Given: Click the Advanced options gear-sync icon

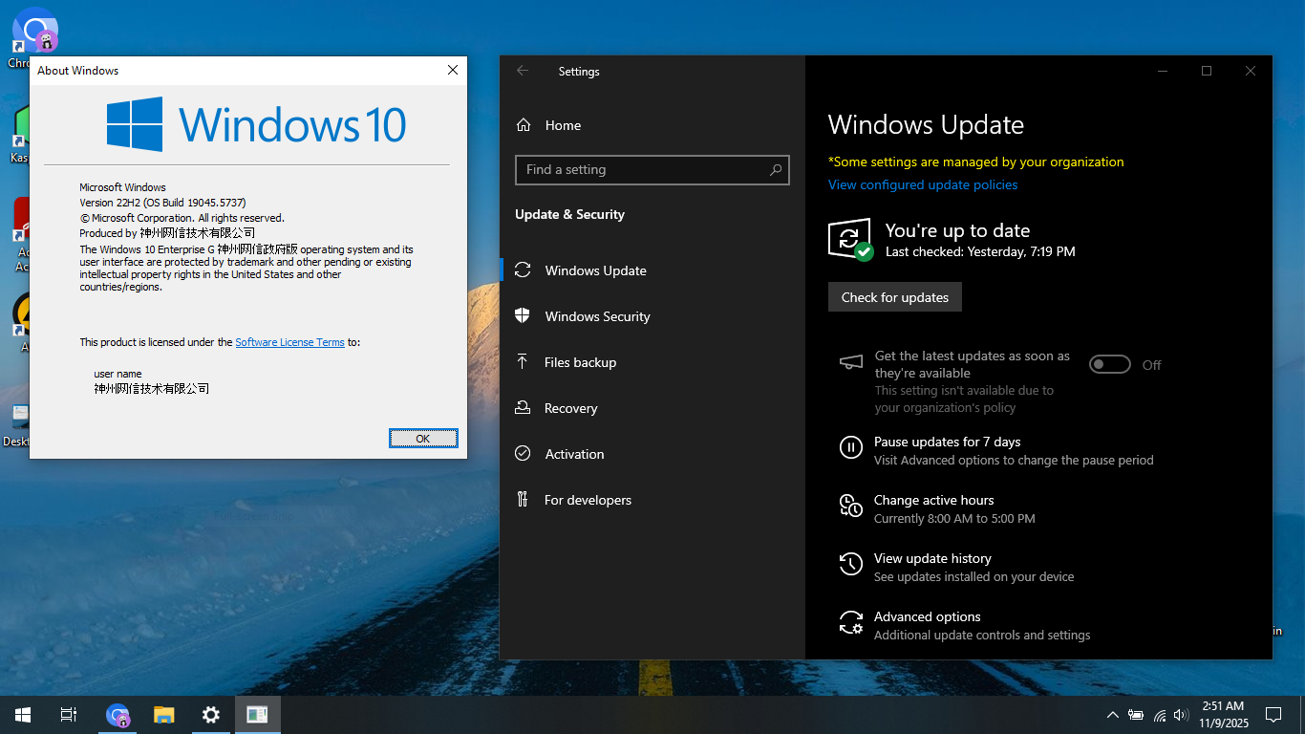Looking at the screenshot, I should [850, 622].
